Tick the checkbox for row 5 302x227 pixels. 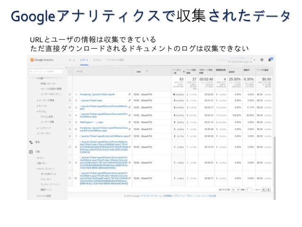click(x=70, y=122)
